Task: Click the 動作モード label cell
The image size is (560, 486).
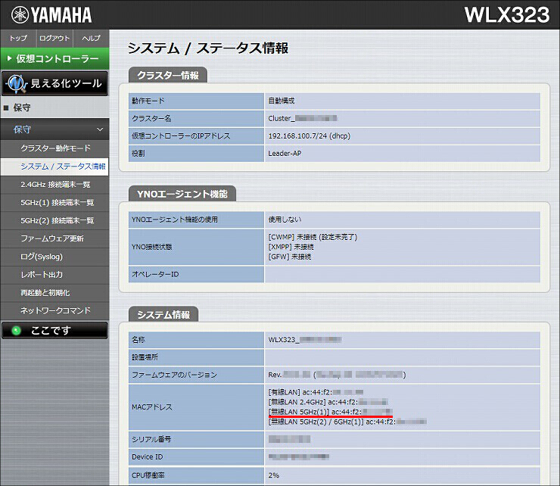Action: [x=197, y=101]
